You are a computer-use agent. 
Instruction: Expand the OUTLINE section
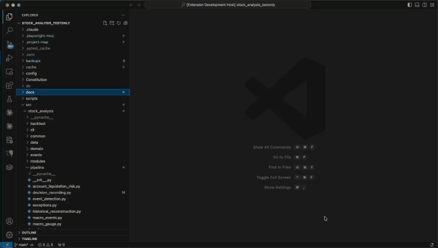pos(72,233)
